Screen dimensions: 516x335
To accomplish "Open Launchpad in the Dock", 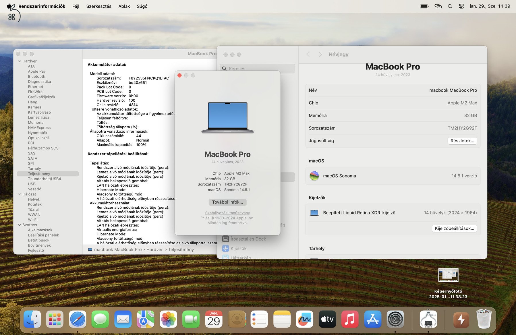I will coord(55,319).
